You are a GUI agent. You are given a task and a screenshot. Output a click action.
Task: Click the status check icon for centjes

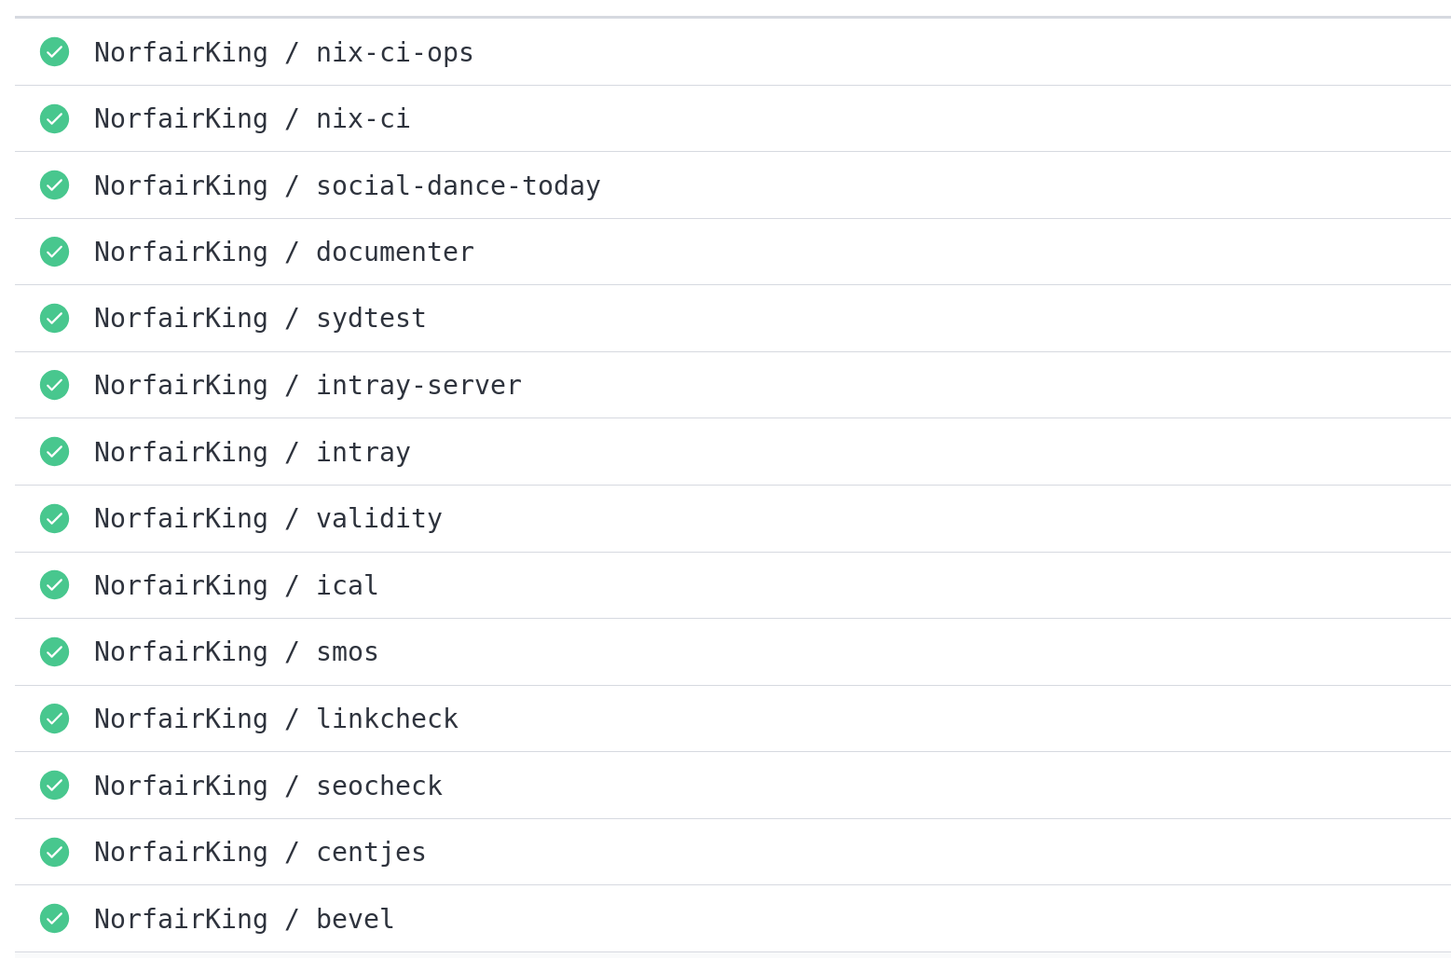point(54,852)
